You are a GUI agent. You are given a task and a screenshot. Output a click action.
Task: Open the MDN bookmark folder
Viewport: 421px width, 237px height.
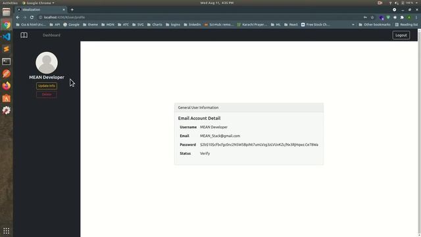(108, 24)
